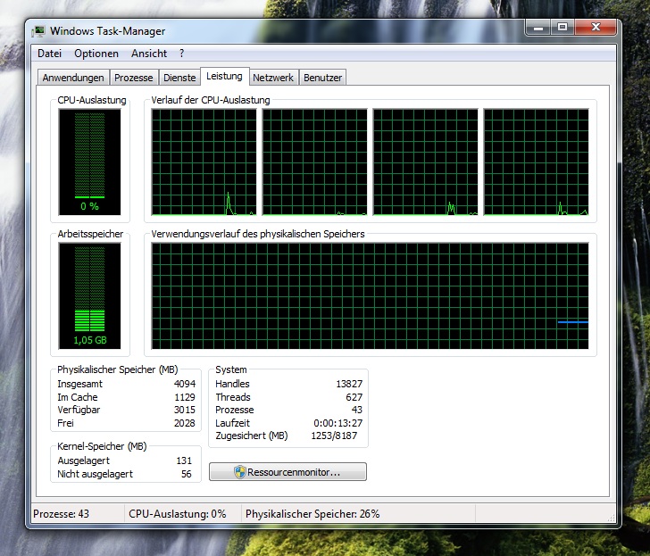Click the Zugesichert value 1253/8187
This screenshot has width=650, height=556.
[x=334, y=436]
